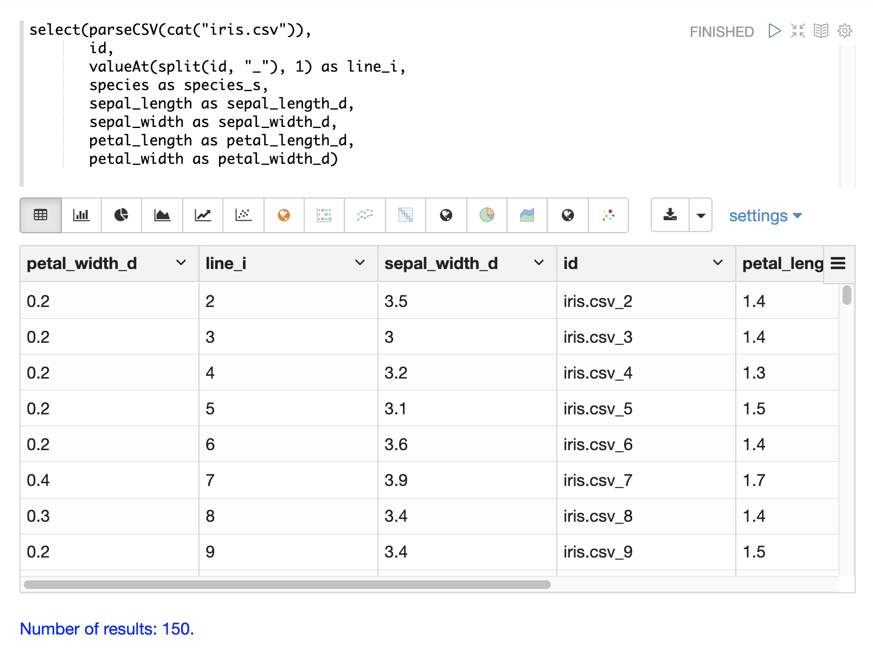
Task: Open petal_width_d column menu chevron
Action: coord(181,263)
